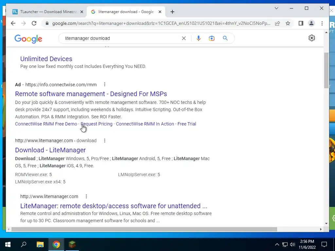This screenshot has width=335, height=251.
Task: Click the Chrome taskbar icon
Action: pos(56,244)
